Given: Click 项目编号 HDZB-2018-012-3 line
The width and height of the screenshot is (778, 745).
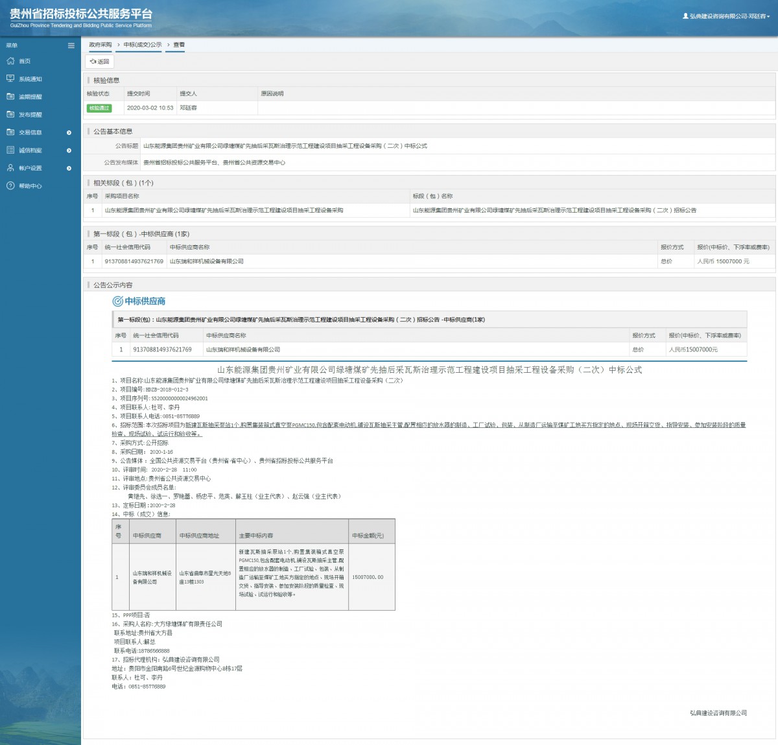Looking at the screenshot, I should [150, 390].
